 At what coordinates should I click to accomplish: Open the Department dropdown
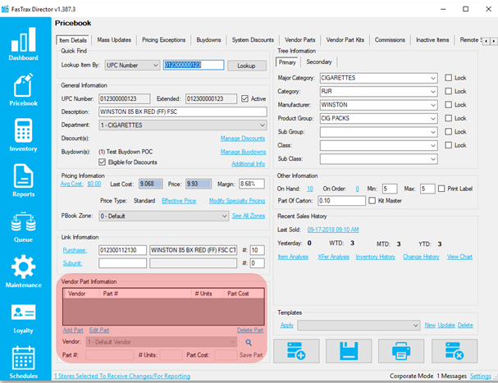[183, 125]
